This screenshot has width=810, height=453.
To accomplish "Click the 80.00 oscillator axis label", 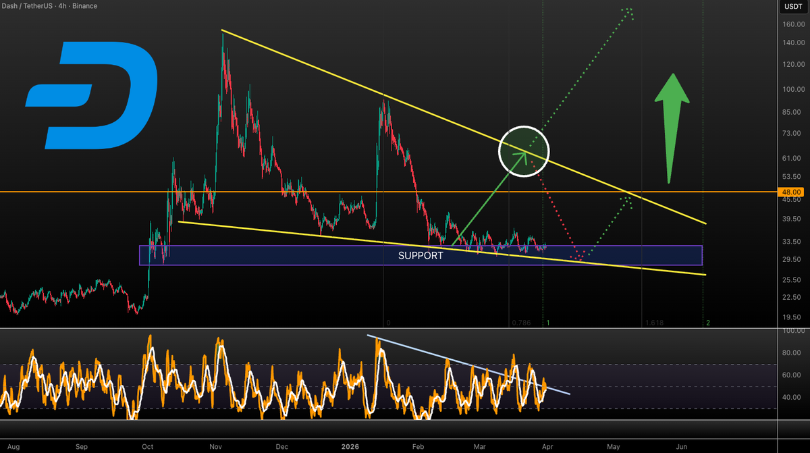I will tap(792, 353).
